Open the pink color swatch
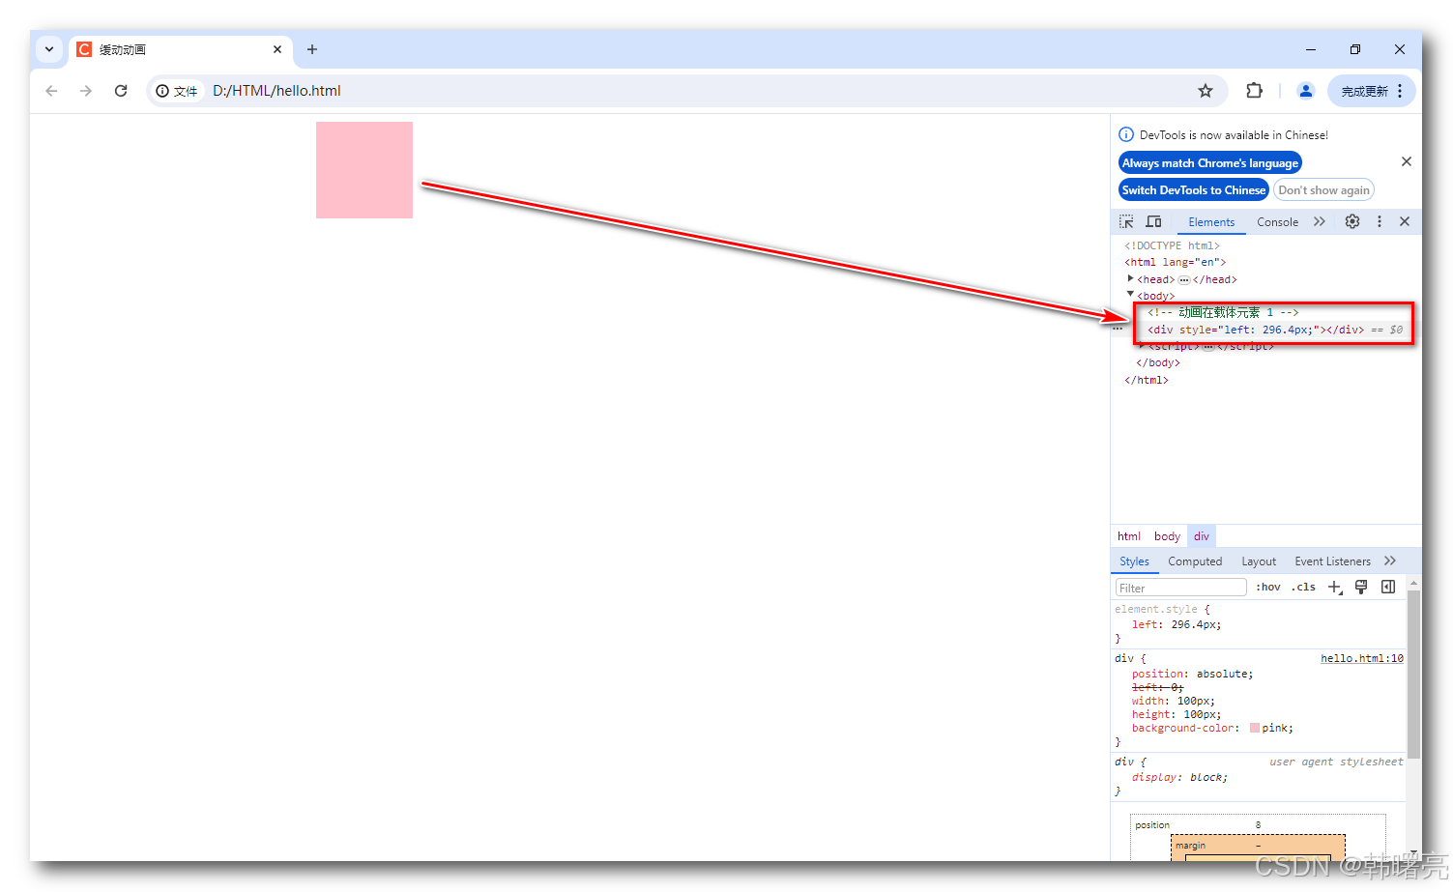The height and width of the screenshot is (892, 1453). pyautogui.click(x=1255, y=728)
